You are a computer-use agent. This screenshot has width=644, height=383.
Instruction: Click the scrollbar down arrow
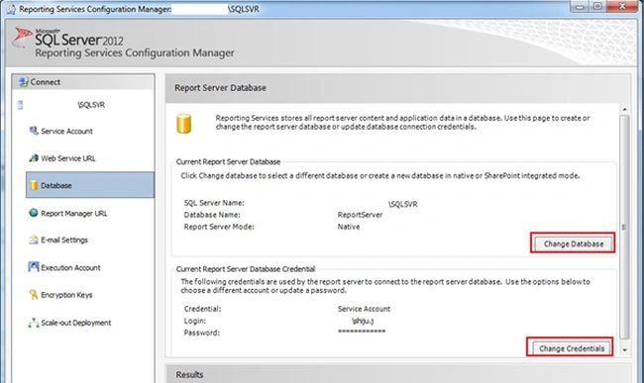[x=625, y=350]
